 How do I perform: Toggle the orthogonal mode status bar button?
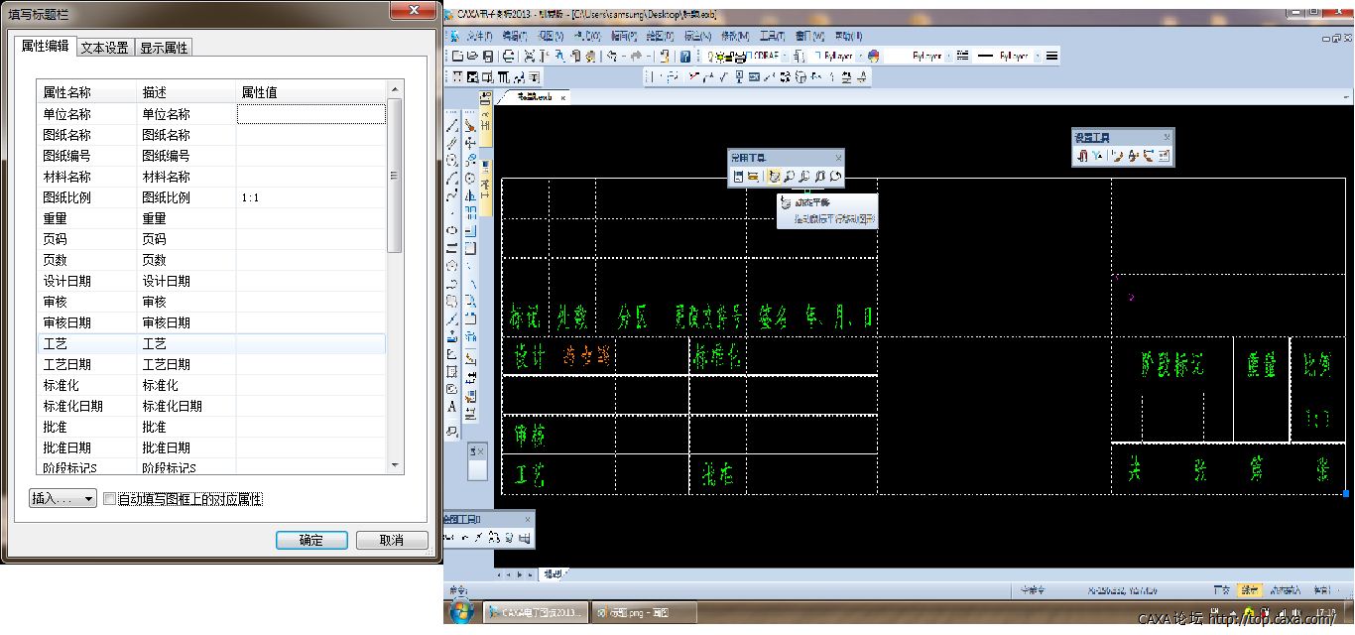click(1222, 590)
